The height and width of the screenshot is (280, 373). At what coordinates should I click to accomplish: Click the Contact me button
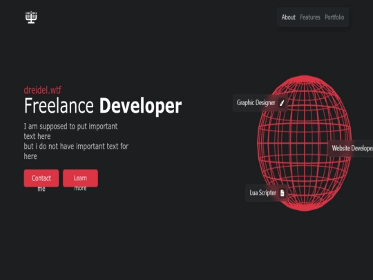point(41,178)
